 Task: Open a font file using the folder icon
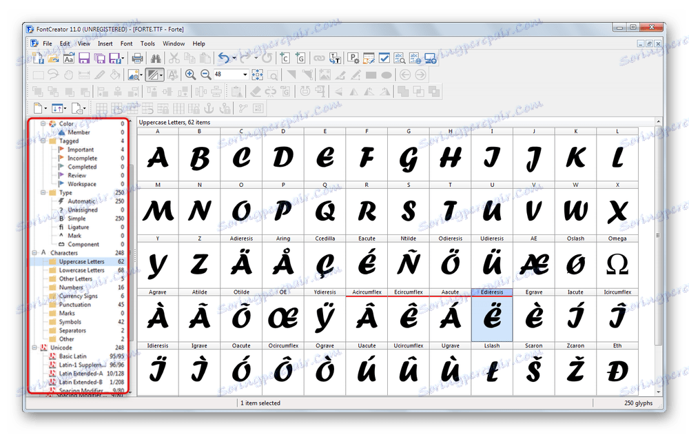click(x=53, y=58)
